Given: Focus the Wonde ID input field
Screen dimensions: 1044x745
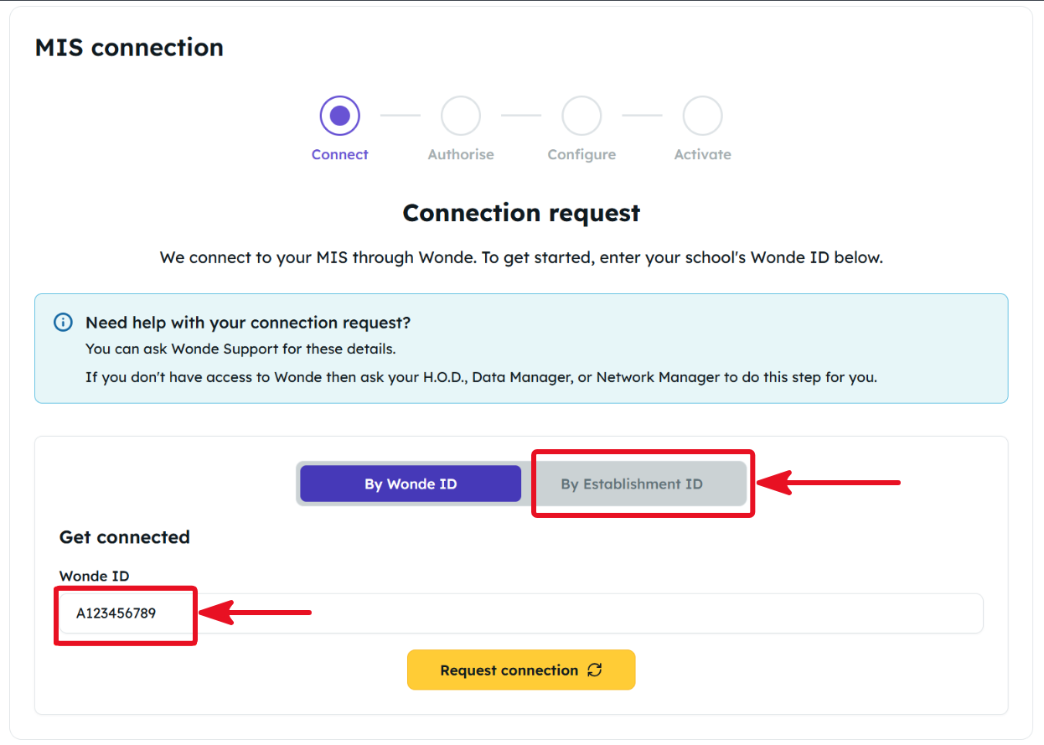Looking at the screenshot, I should [521, 613].
